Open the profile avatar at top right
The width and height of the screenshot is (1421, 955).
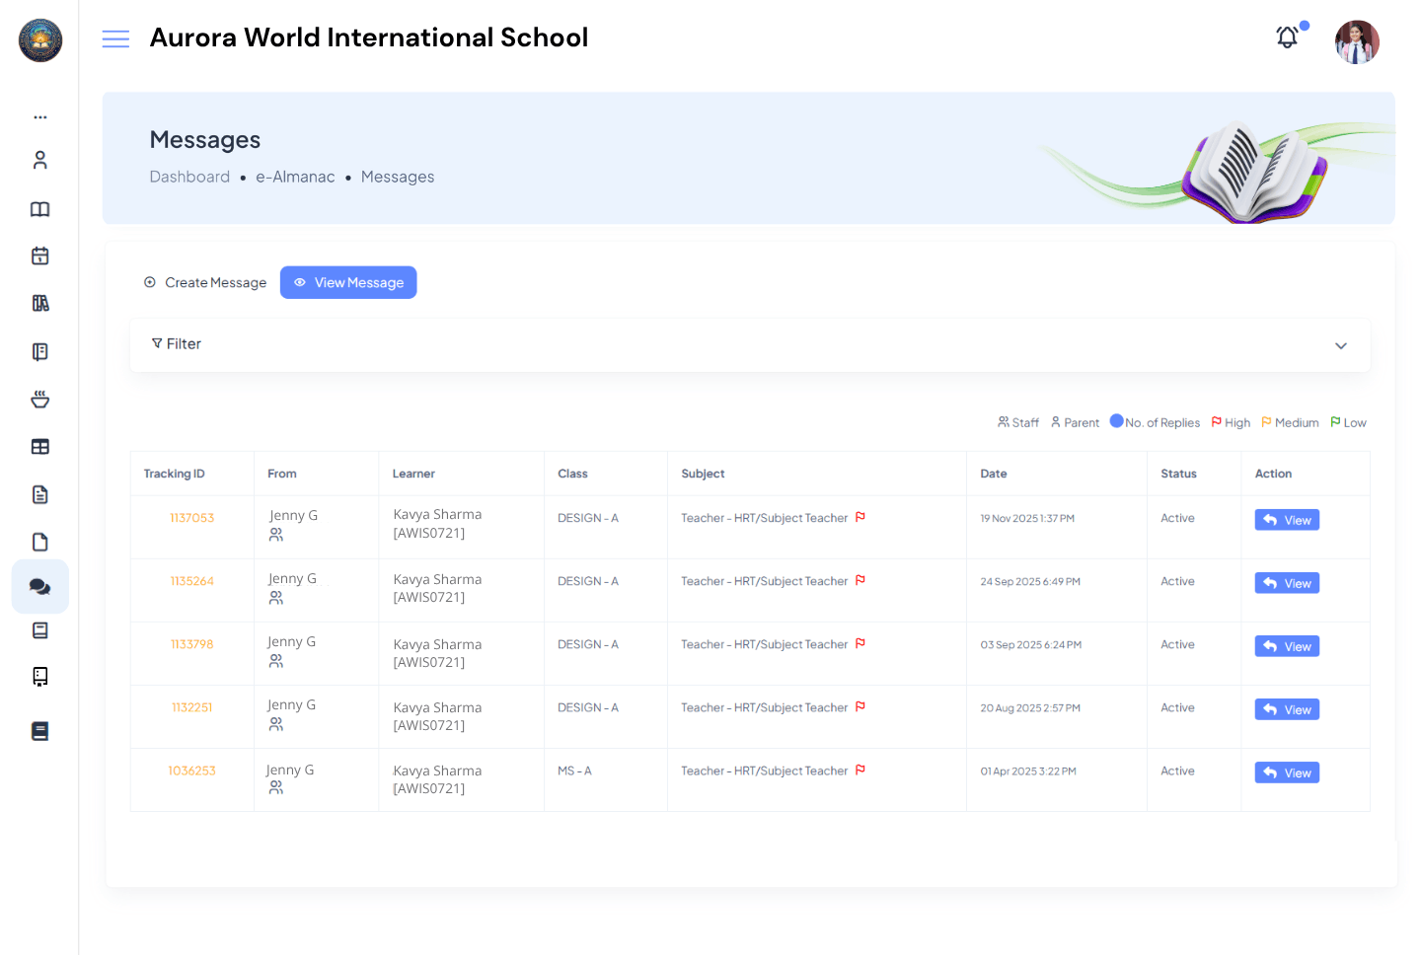pyautogui.click(x=1357, y=41)
